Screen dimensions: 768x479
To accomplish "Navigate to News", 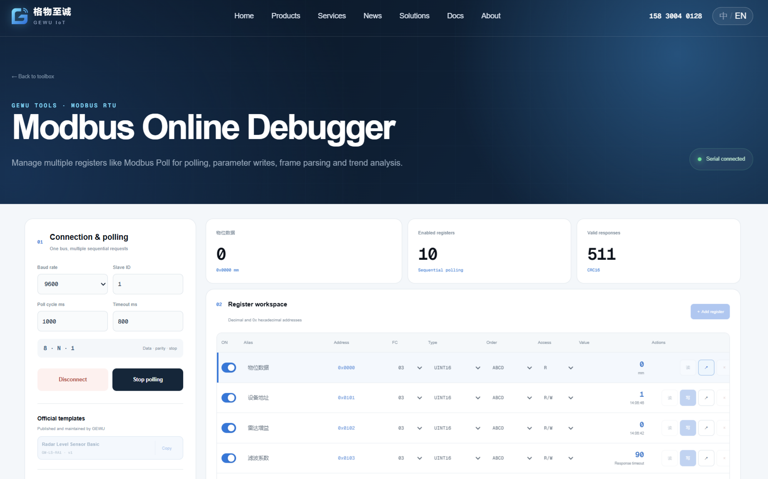I will click(373, 16).
